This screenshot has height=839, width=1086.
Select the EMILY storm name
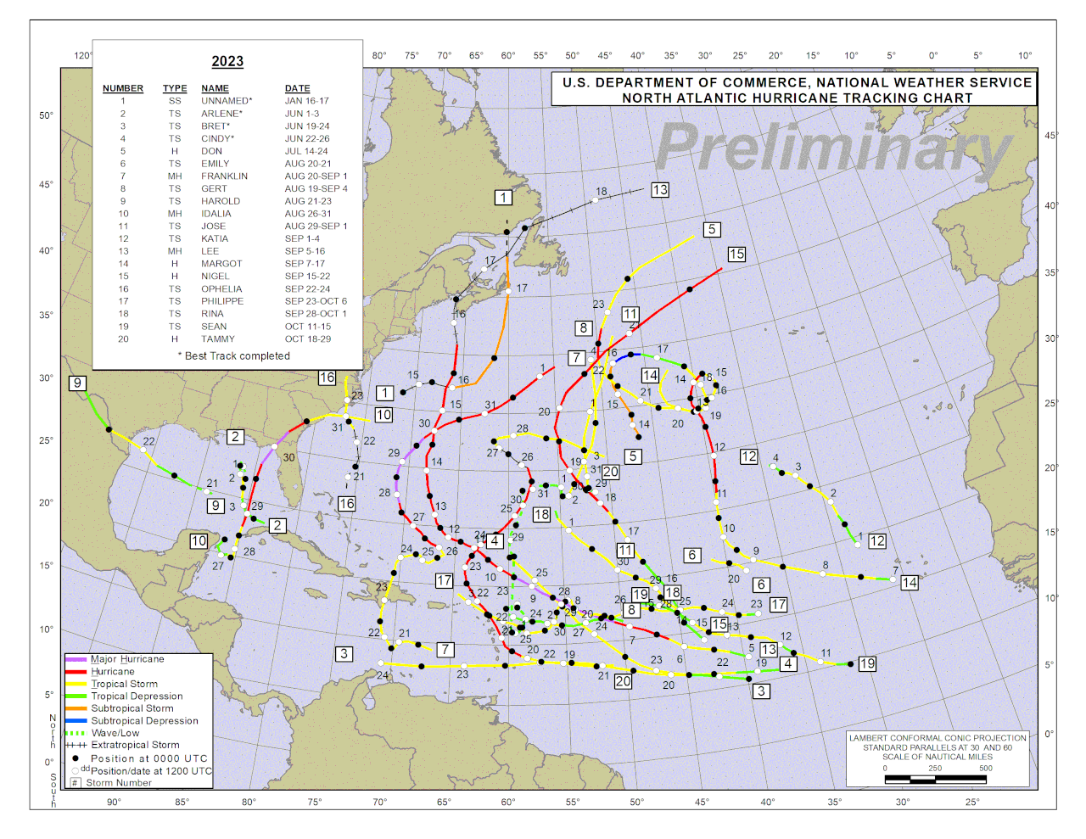[215, 164]
